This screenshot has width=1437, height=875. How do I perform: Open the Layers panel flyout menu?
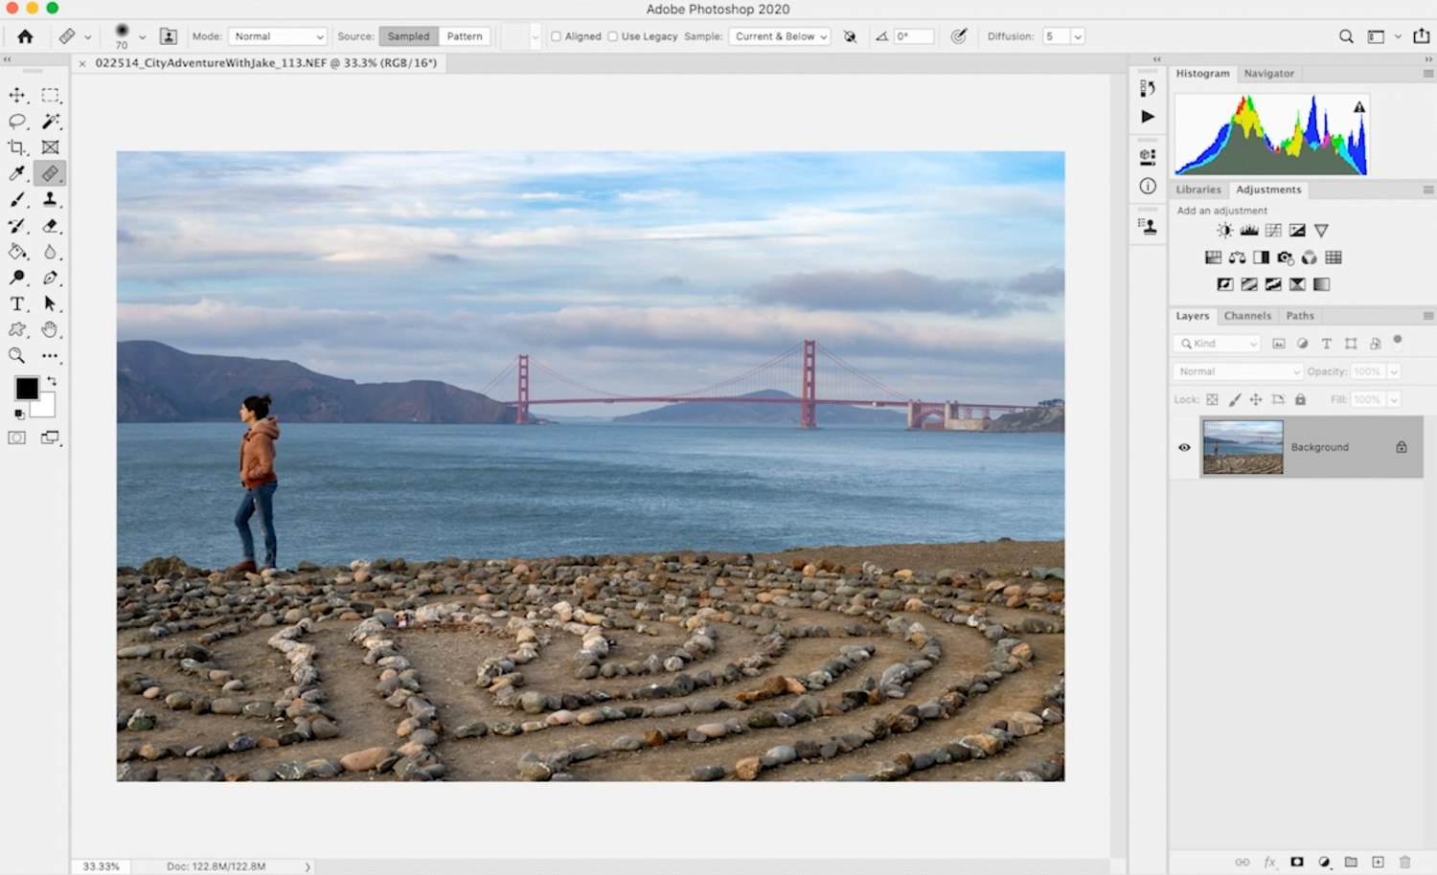point(1427,316)
